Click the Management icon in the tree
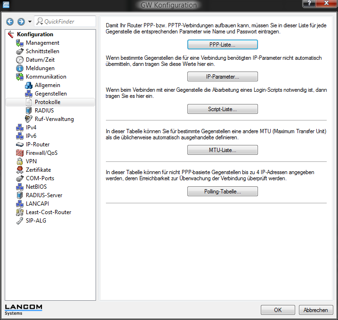This screenshot has width=338, height=320. coord(19,43)
